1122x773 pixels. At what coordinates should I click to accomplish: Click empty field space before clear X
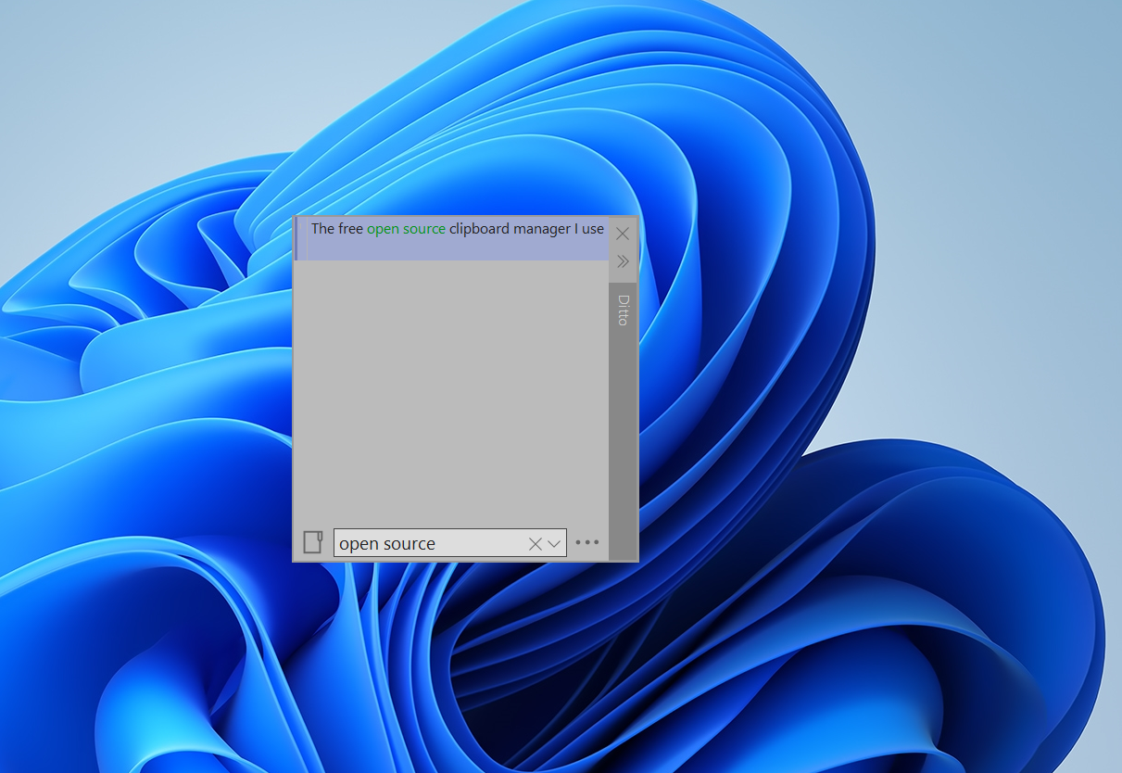[x=481, y=544]
